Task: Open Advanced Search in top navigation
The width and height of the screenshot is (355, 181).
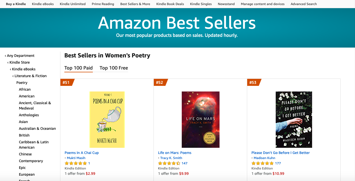Action: pos(304,4)
